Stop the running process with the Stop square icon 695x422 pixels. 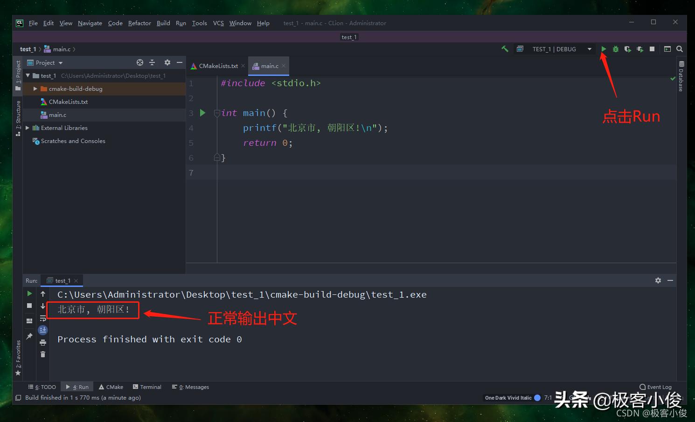tap(652, 49)
